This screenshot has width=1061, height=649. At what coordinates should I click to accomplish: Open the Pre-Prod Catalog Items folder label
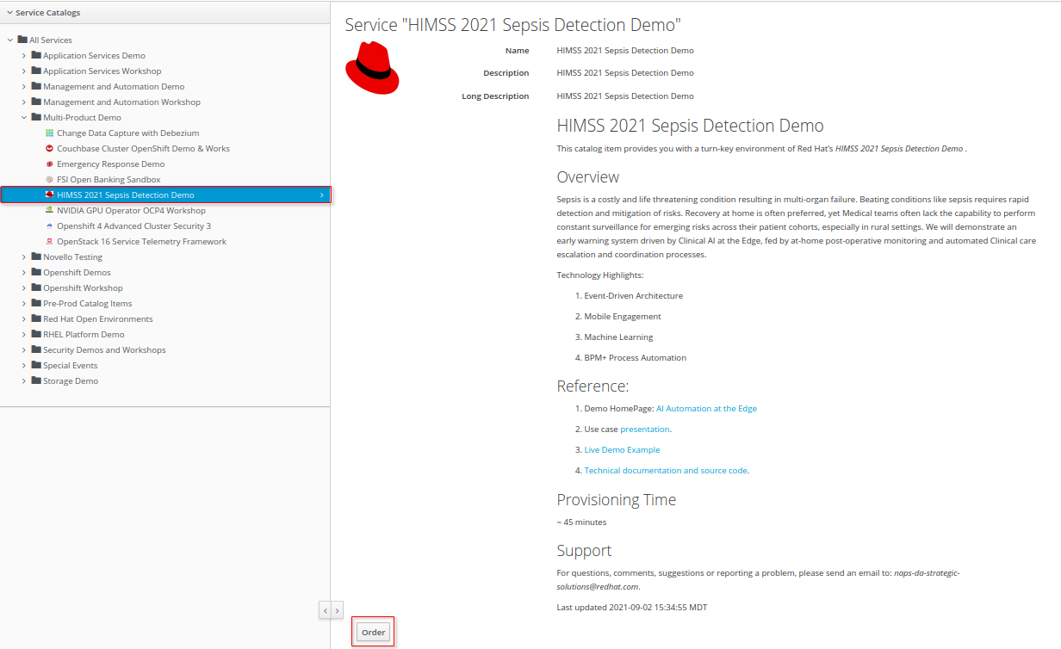pyautogui.click(x=88, y=304)
